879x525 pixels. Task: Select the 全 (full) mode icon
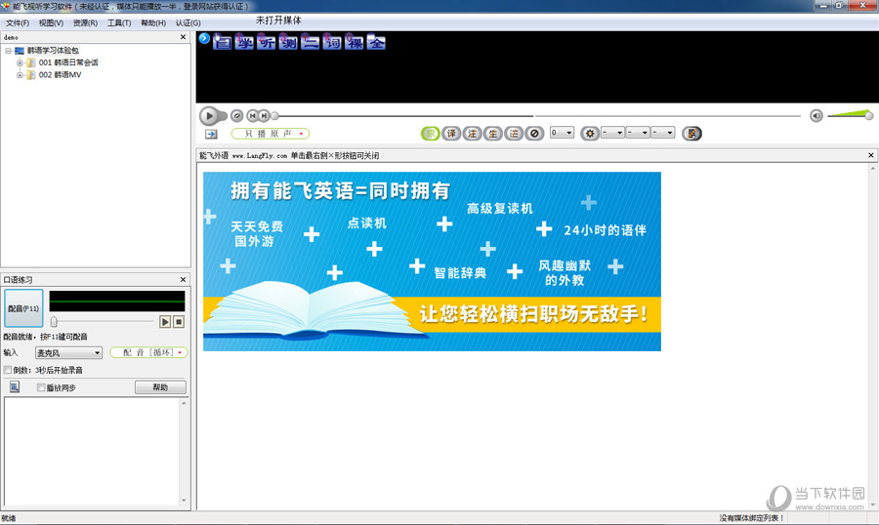376,42
